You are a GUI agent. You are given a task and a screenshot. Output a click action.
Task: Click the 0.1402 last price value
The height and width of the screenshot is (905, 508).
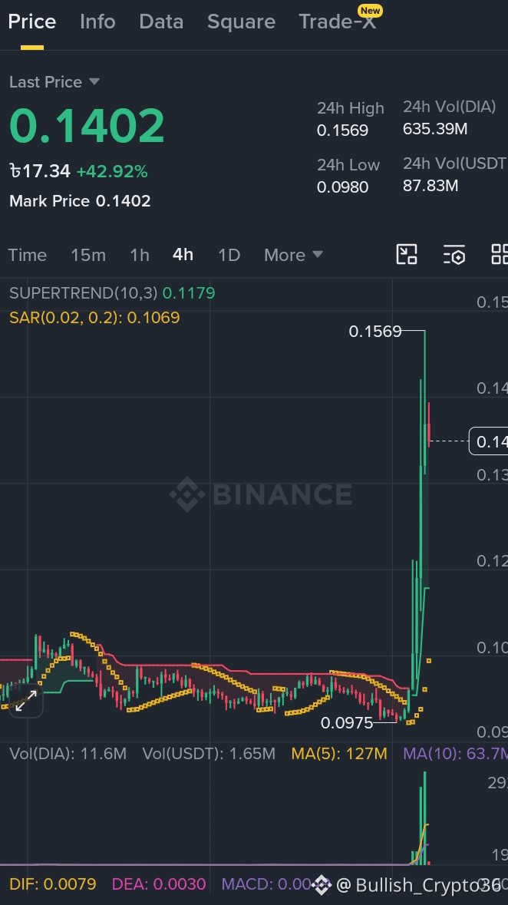coord(87,126)
